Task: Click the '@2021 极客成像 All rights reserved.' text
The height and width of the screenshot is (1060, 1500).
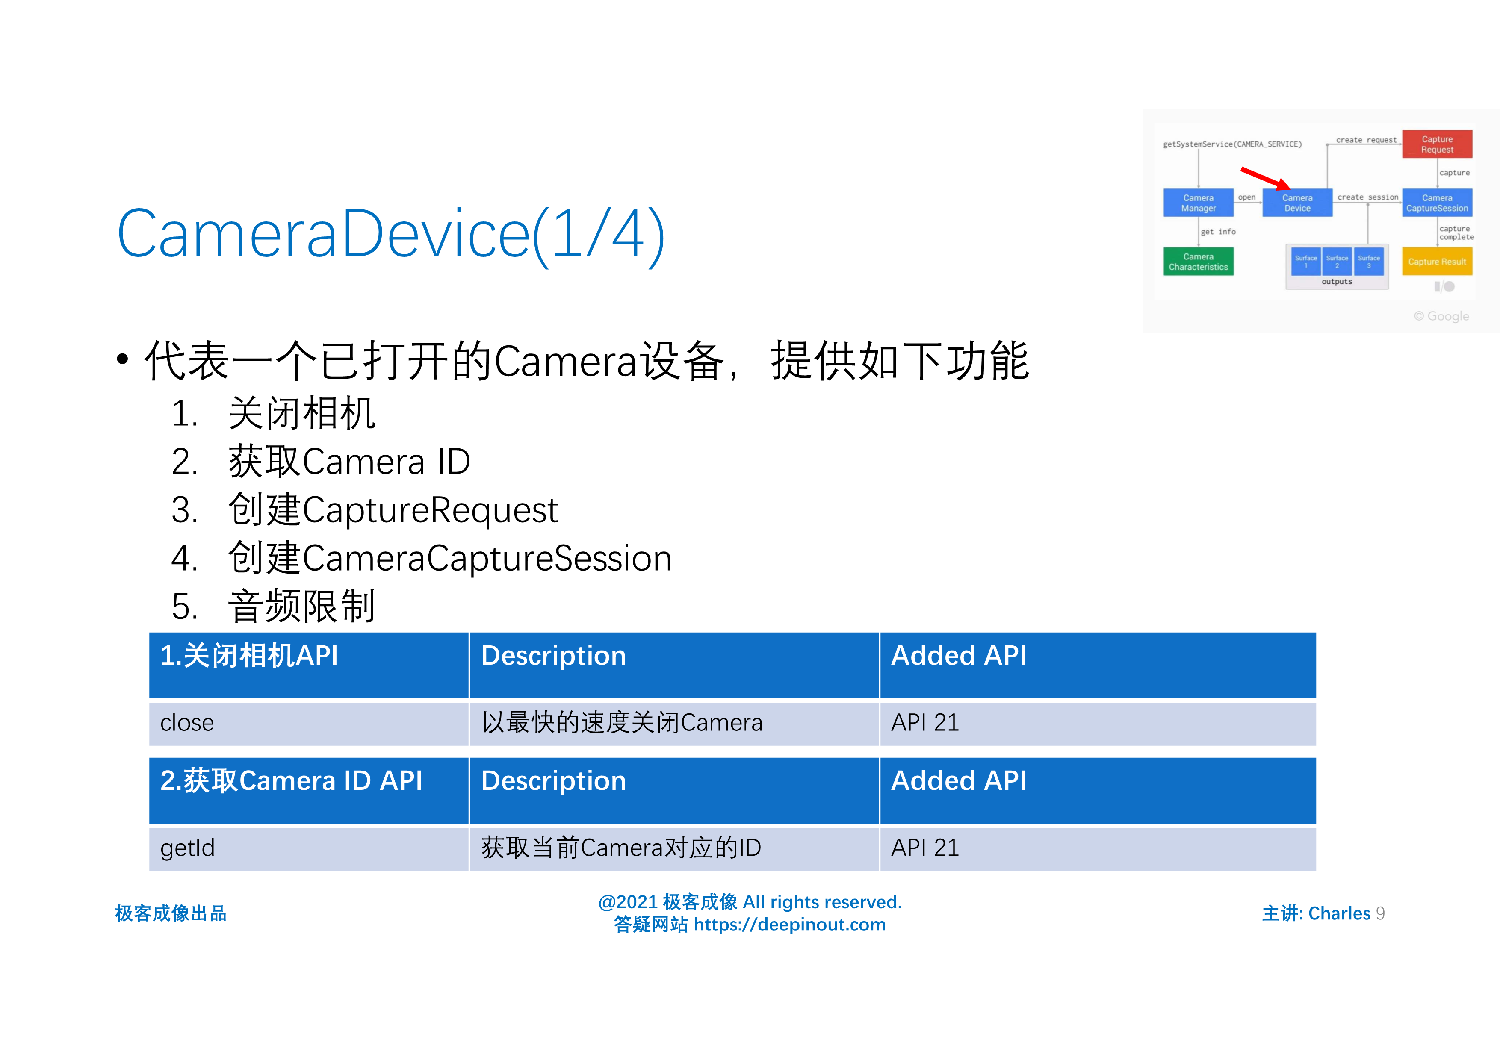Action: click(x=750, y=902)
